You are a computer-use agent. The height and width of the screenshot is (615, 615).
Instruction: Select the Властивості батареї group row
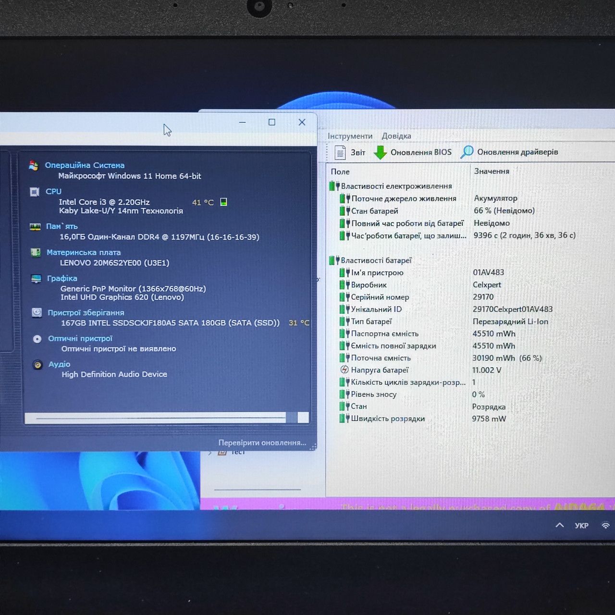pos(370,260)
